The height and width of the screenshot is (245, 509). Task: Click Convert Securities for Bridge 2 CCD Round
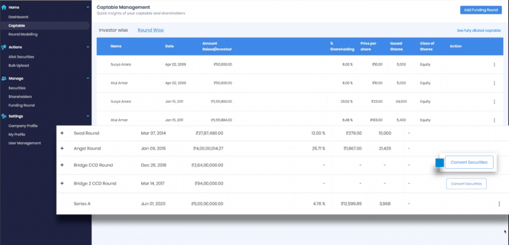pos(466,183)
